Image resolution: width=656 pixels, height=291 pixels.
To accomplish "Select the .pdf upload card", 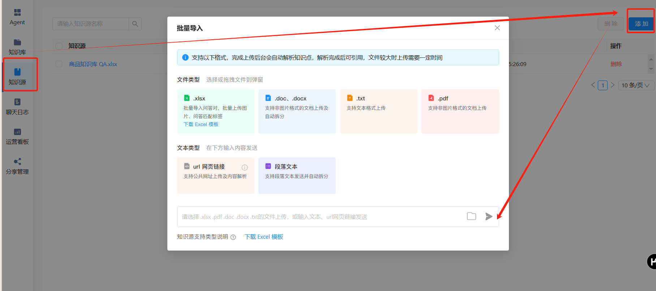I will pyautogui.click(x=460, y=111).
